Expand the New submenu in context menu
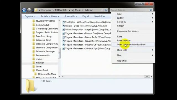Screen dimensions: 177x100 click(133, 55)
